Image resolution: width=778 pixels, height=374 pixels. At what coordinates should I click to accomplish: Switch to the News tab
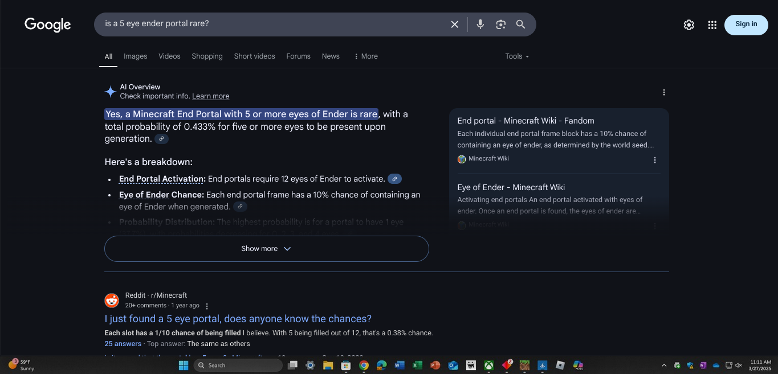click(x=331, y=56)
